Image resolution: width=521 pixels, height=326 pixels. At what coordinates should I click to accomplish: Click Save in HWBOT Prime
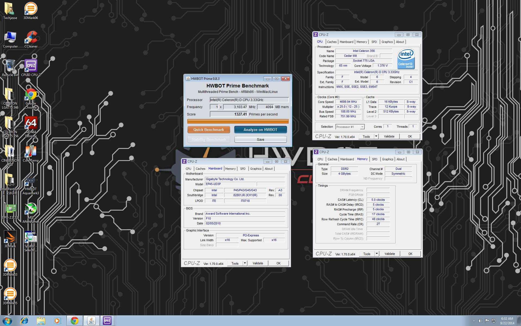[260, 139]
